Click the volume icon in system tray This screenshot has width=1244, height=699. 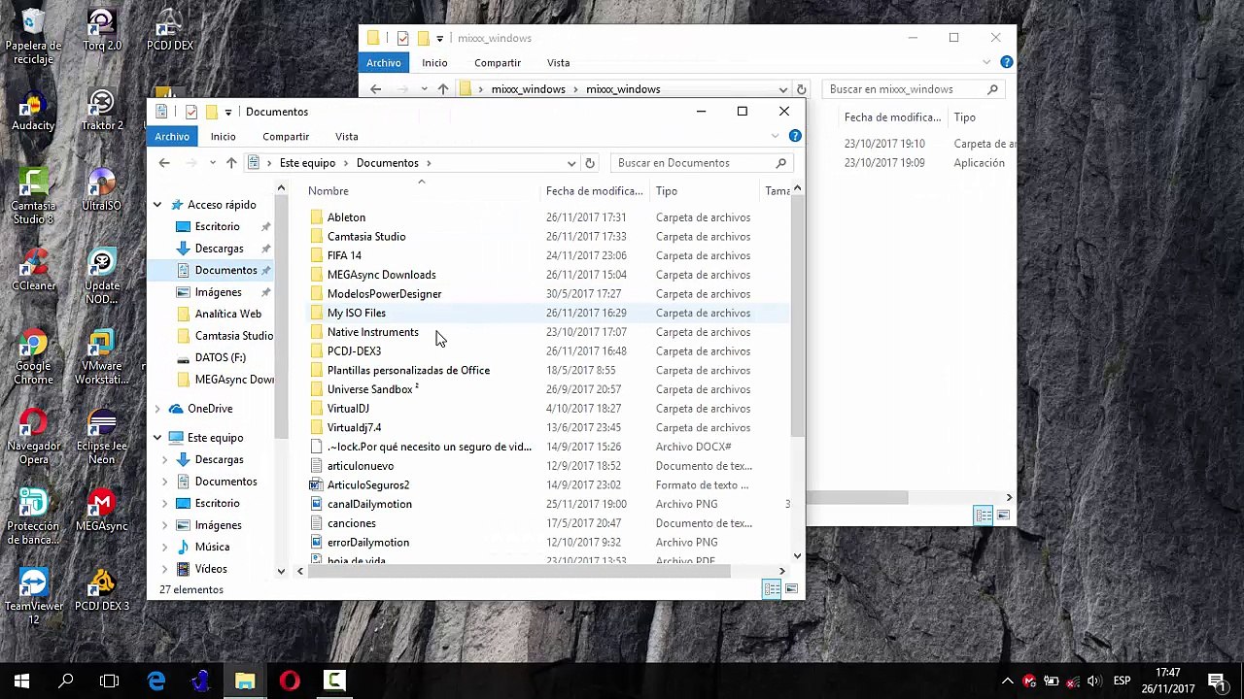coord(1094,682)
